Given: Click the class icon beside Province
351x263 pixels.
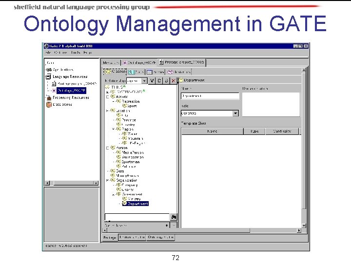Looking at the screenshot, I should [x=118, y=120].
